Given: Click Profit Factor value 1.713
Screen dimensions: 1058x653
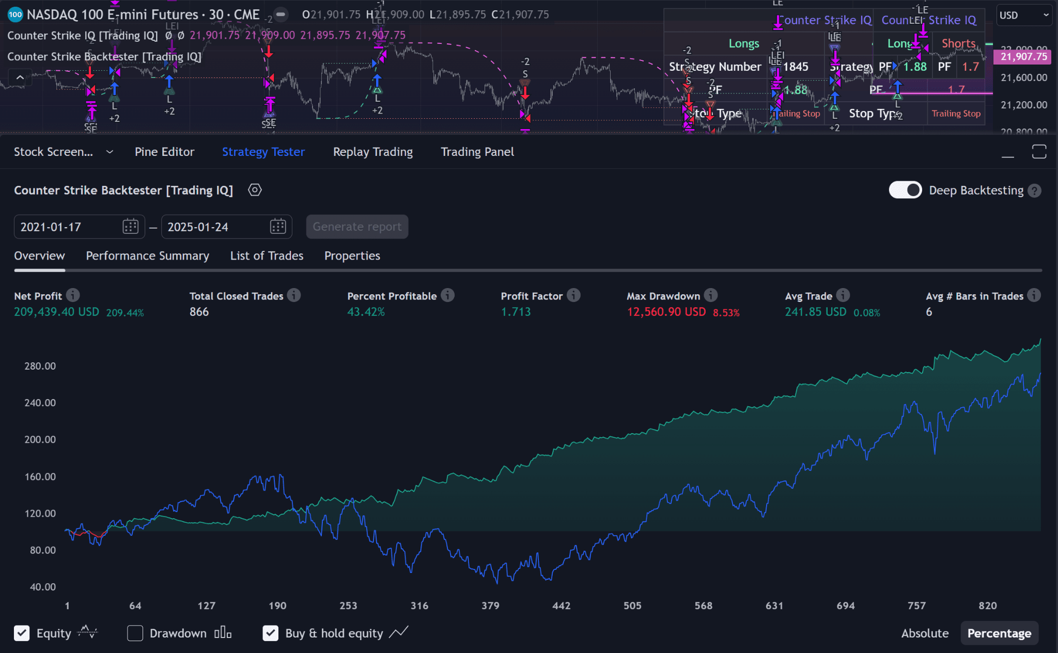Looking at the screenshot, I should tap(516, 312).
